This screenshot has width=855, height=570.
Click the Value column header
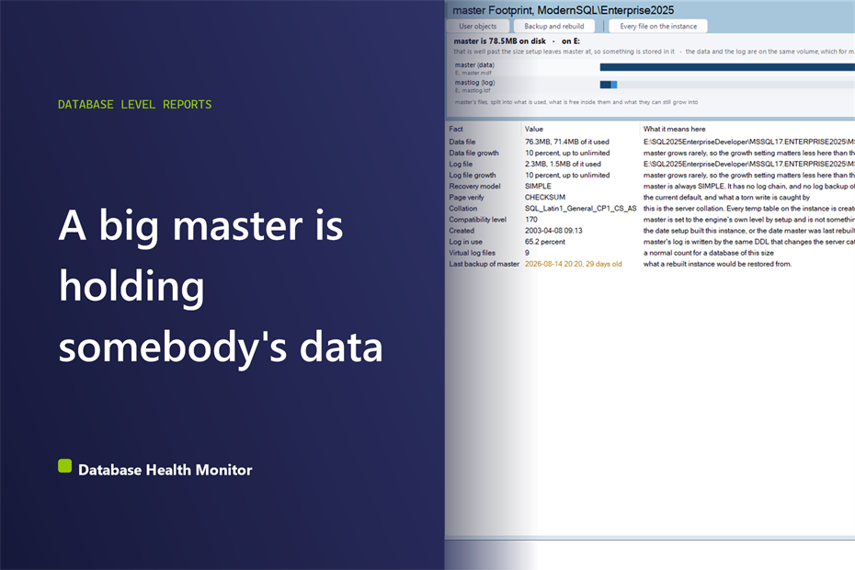534,130
